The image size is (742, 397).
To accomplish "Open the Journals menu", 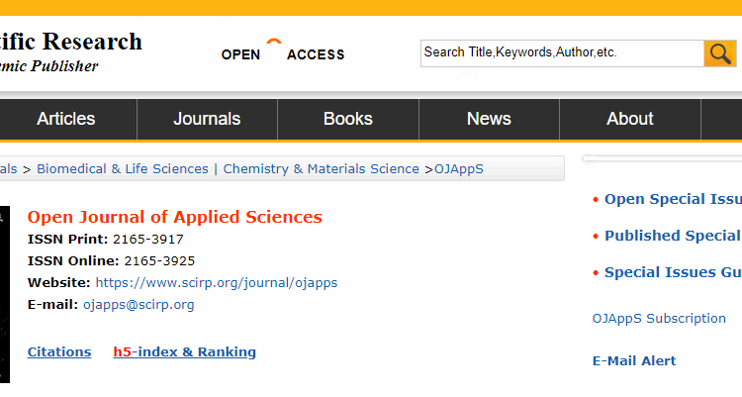I will pyautogui.click(x=207, y=119).
